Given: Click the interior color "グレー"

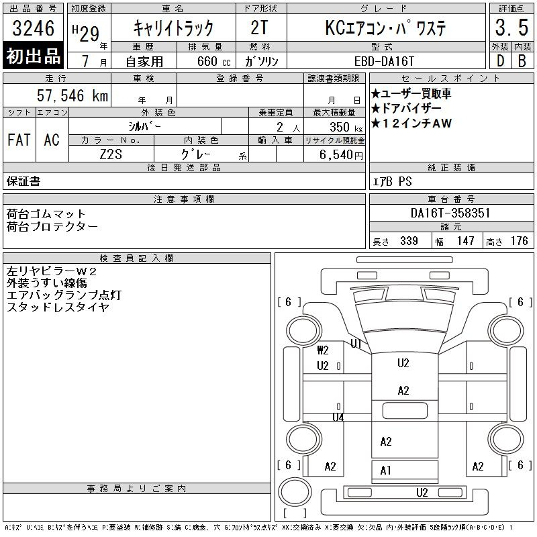Looking at the screenshot, I should pyautogui.click(x=196, y=154).
